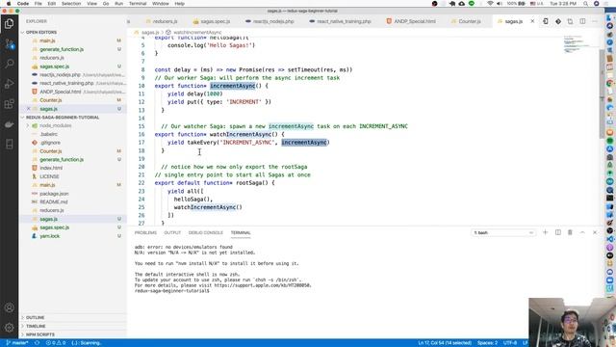Switch to the Counter.js editor tab
This screenshot has height=347, width=616.
pos(466,21)
